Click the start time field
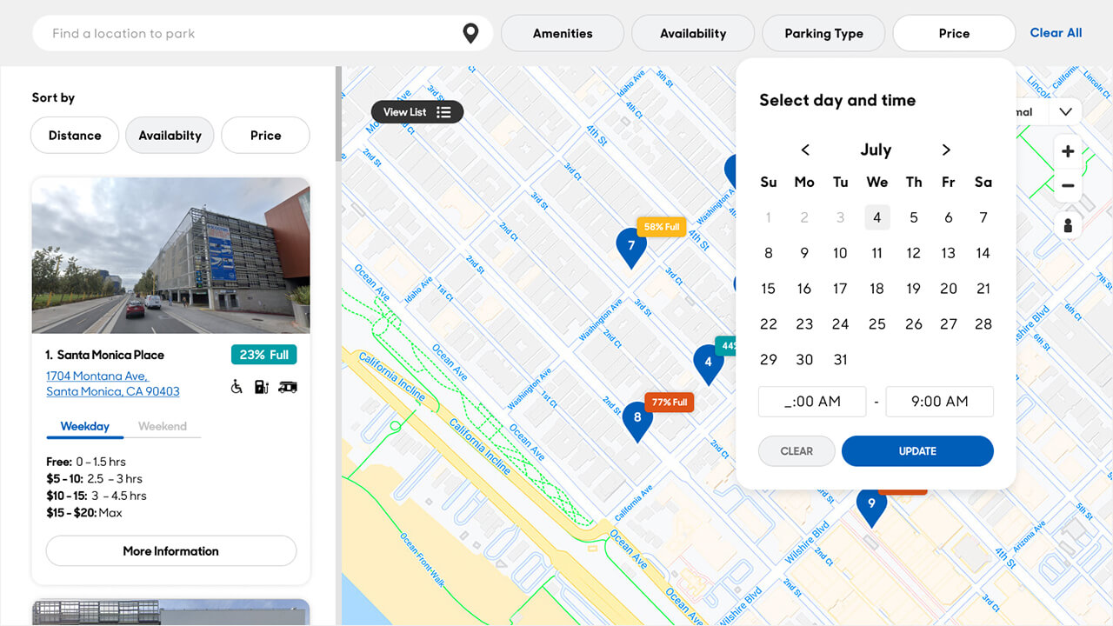 [812, 402]
